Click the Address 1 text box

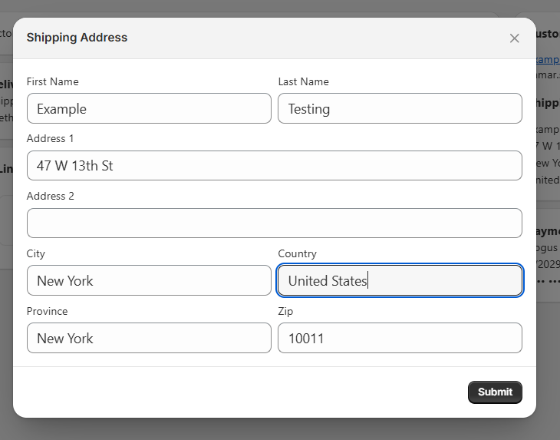274,165
